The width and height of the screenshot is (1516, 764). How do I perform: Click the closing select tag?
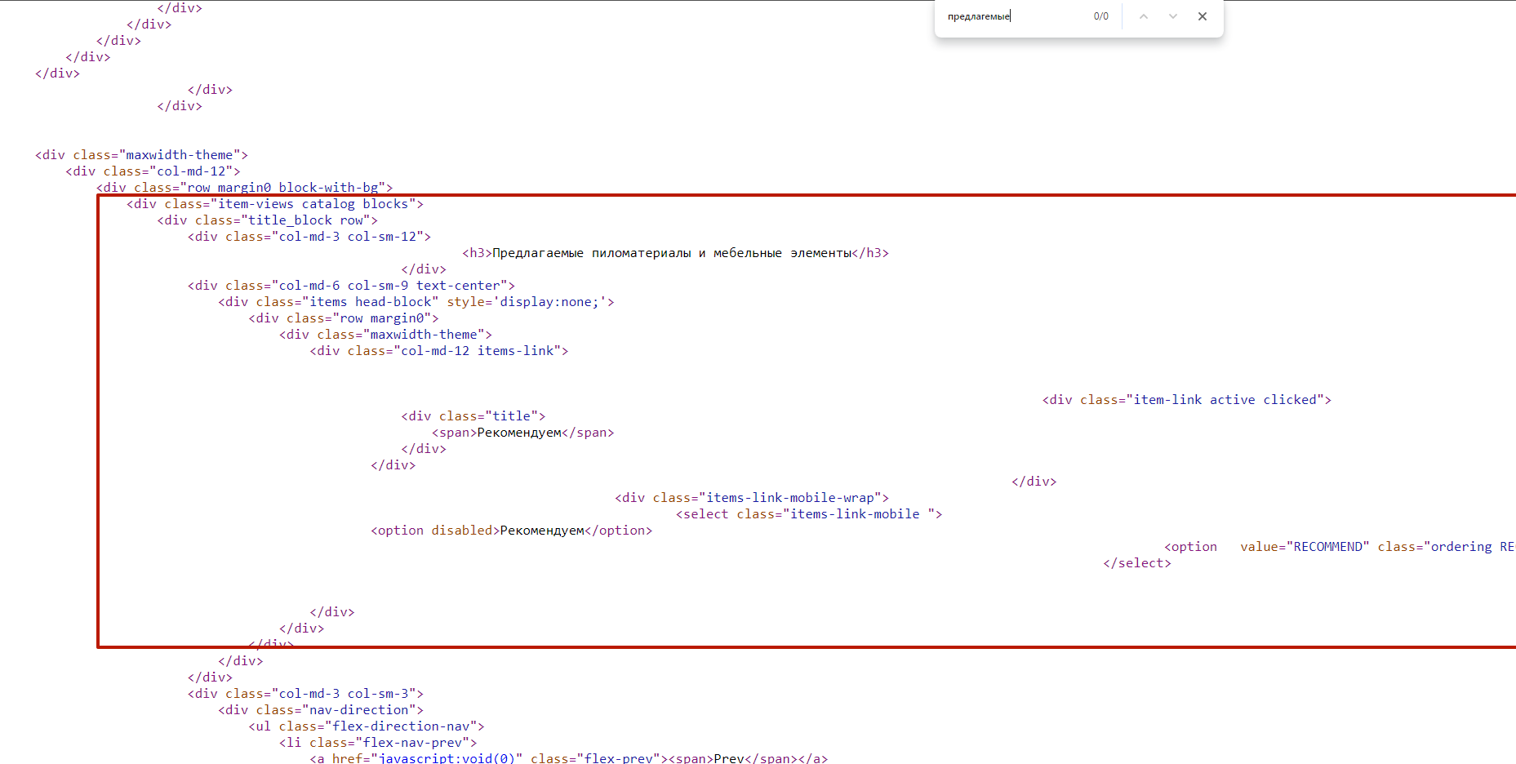(1136, 563)
